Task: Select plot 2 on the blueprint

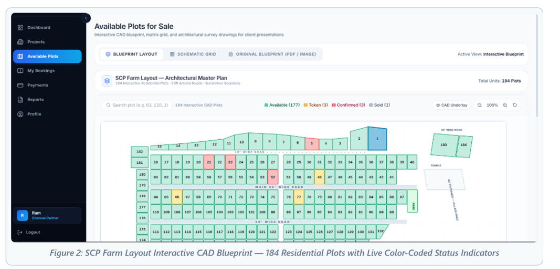Action: [x=359, y=139]
